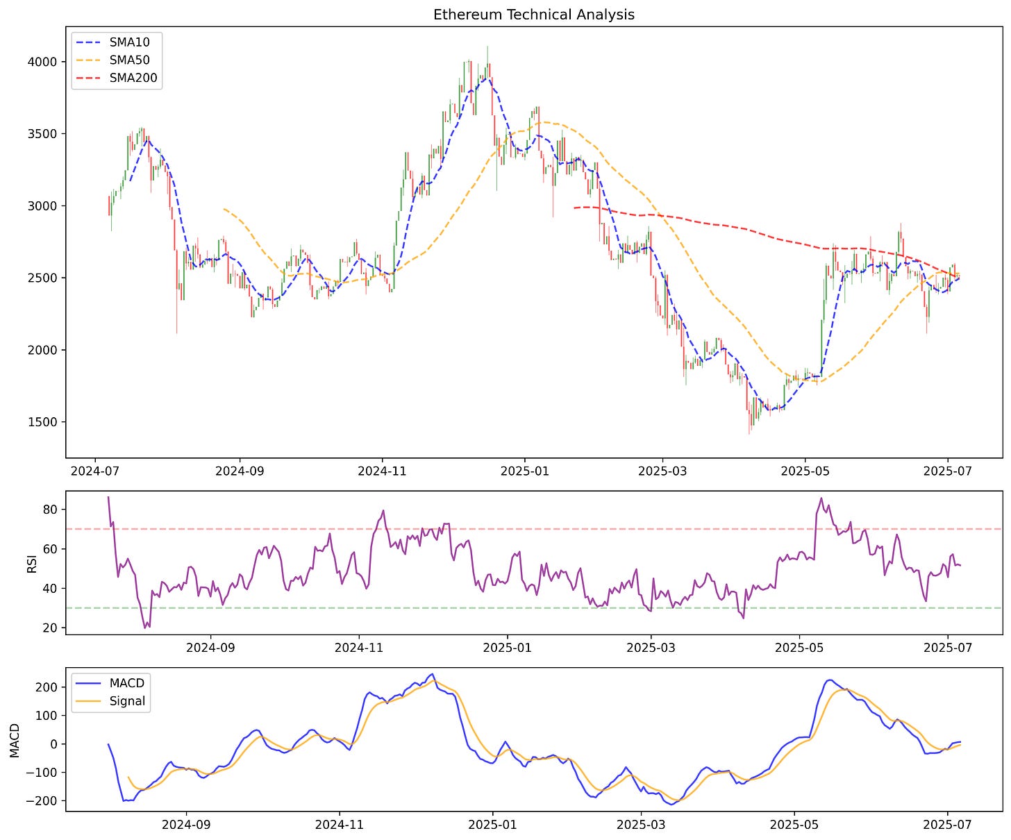
Task: Select the SMA10 legend label
Action: click(129, 42)
